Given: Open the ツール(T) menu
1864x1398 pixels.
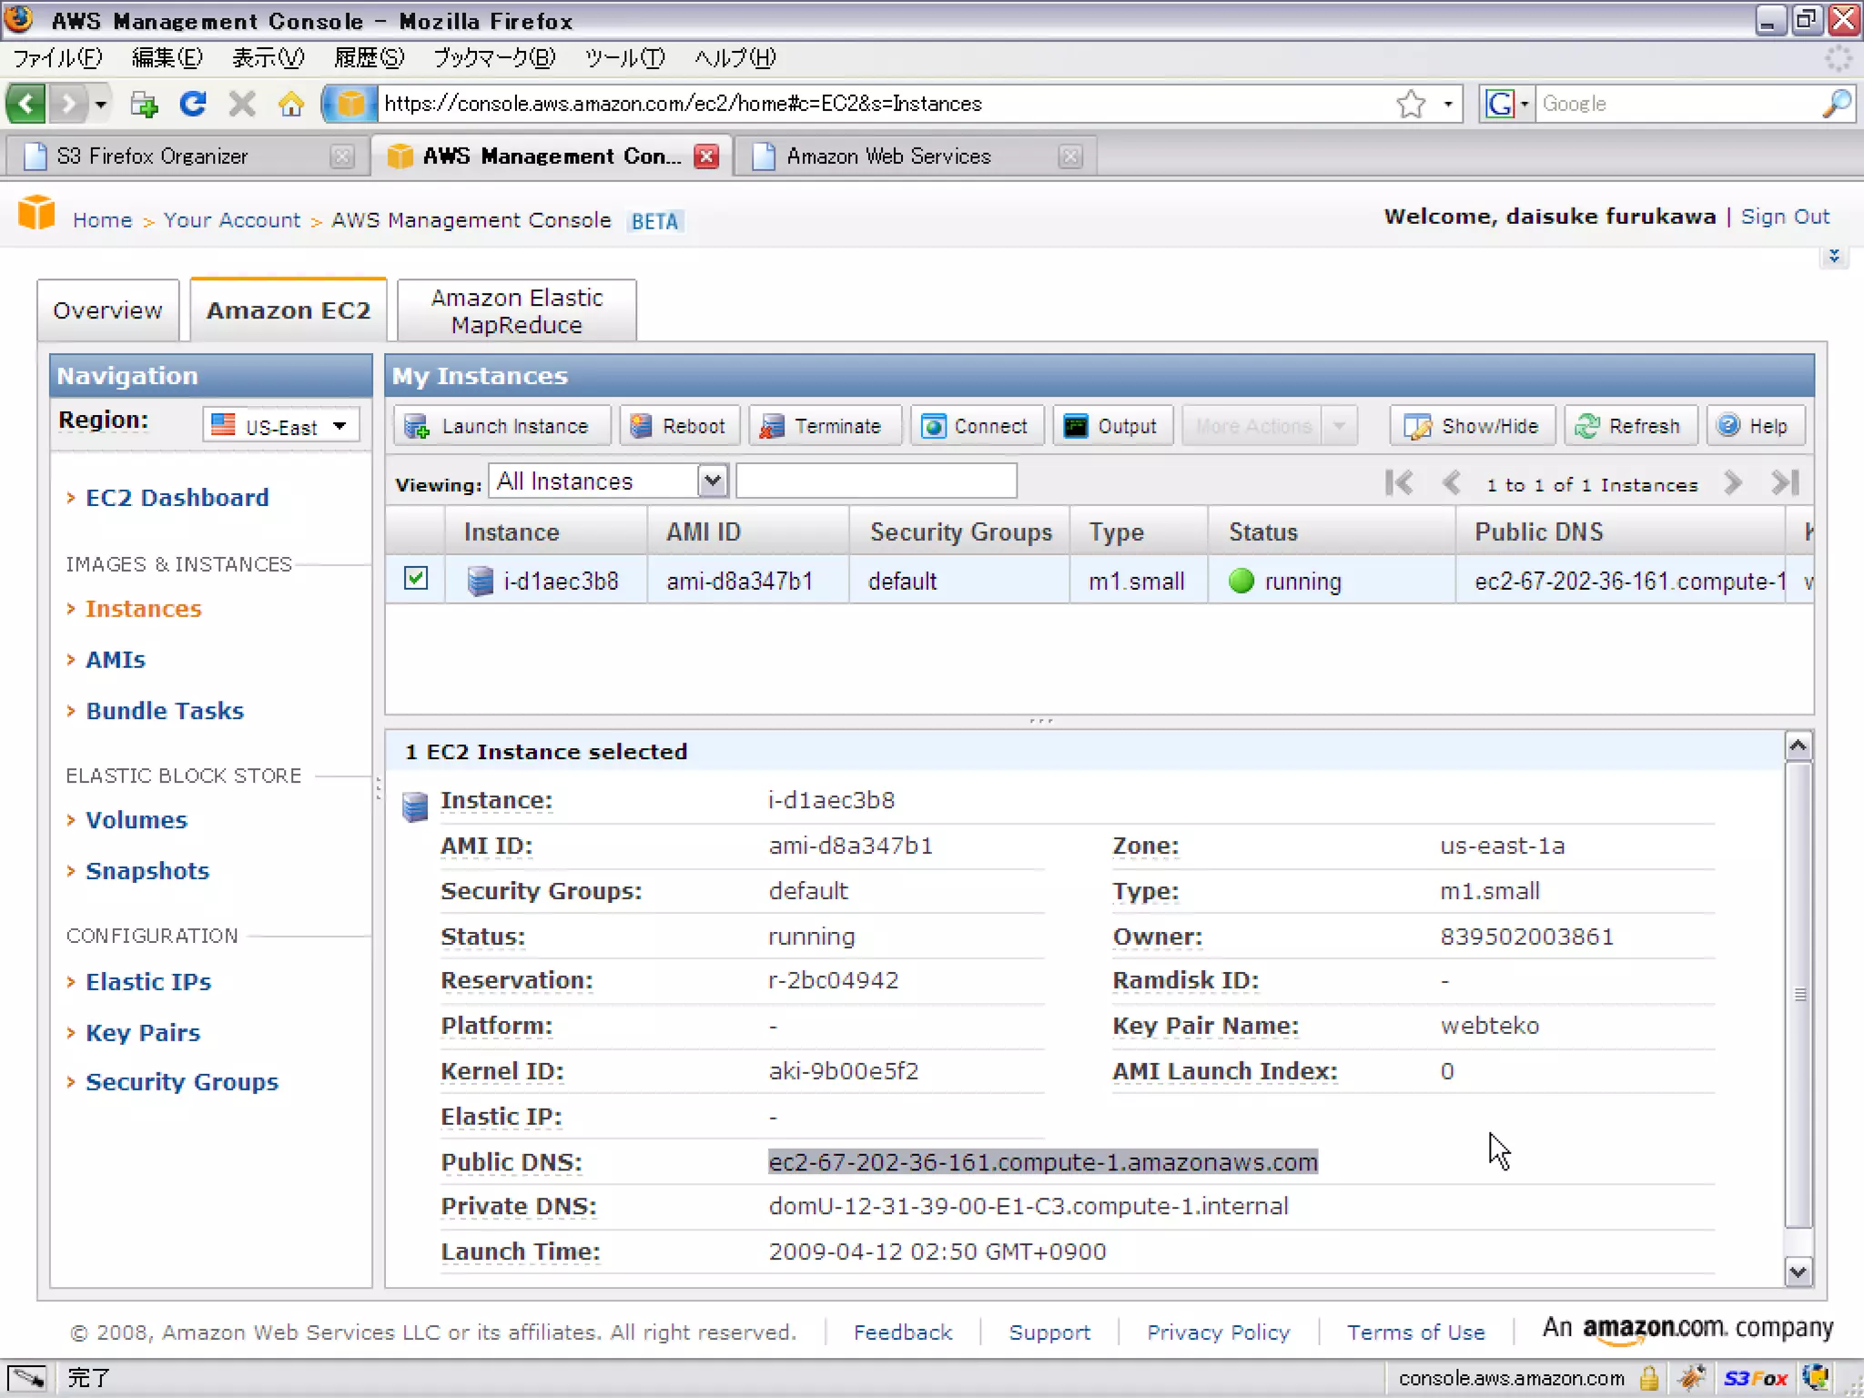Looking at the screenshot, I should (x=624, y=58).
